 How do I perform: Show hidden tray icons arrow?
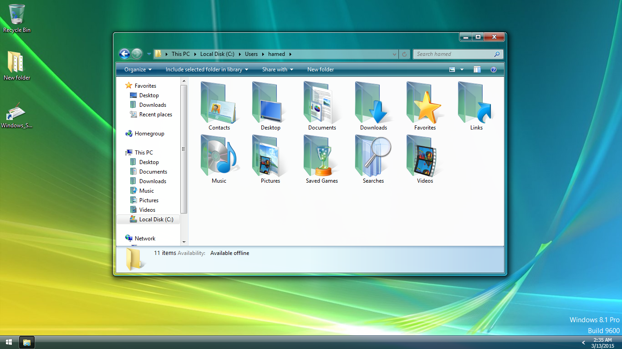pos(584,343)
